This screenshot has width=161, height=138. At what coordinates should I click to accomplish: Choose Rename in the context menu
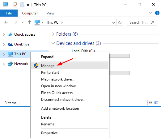click(x=70, y=124)
